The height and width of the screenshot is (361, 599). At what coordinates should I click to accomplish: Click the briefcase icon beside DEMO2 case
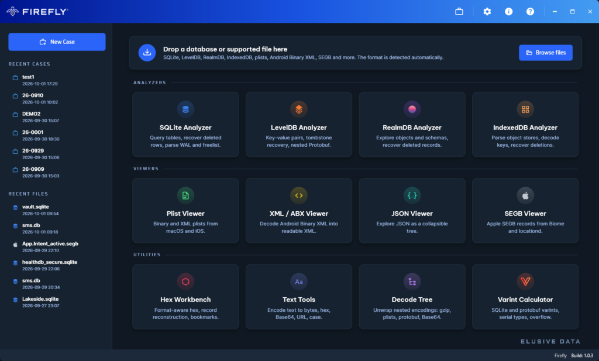pyautogui.click(x=15, y=114)
